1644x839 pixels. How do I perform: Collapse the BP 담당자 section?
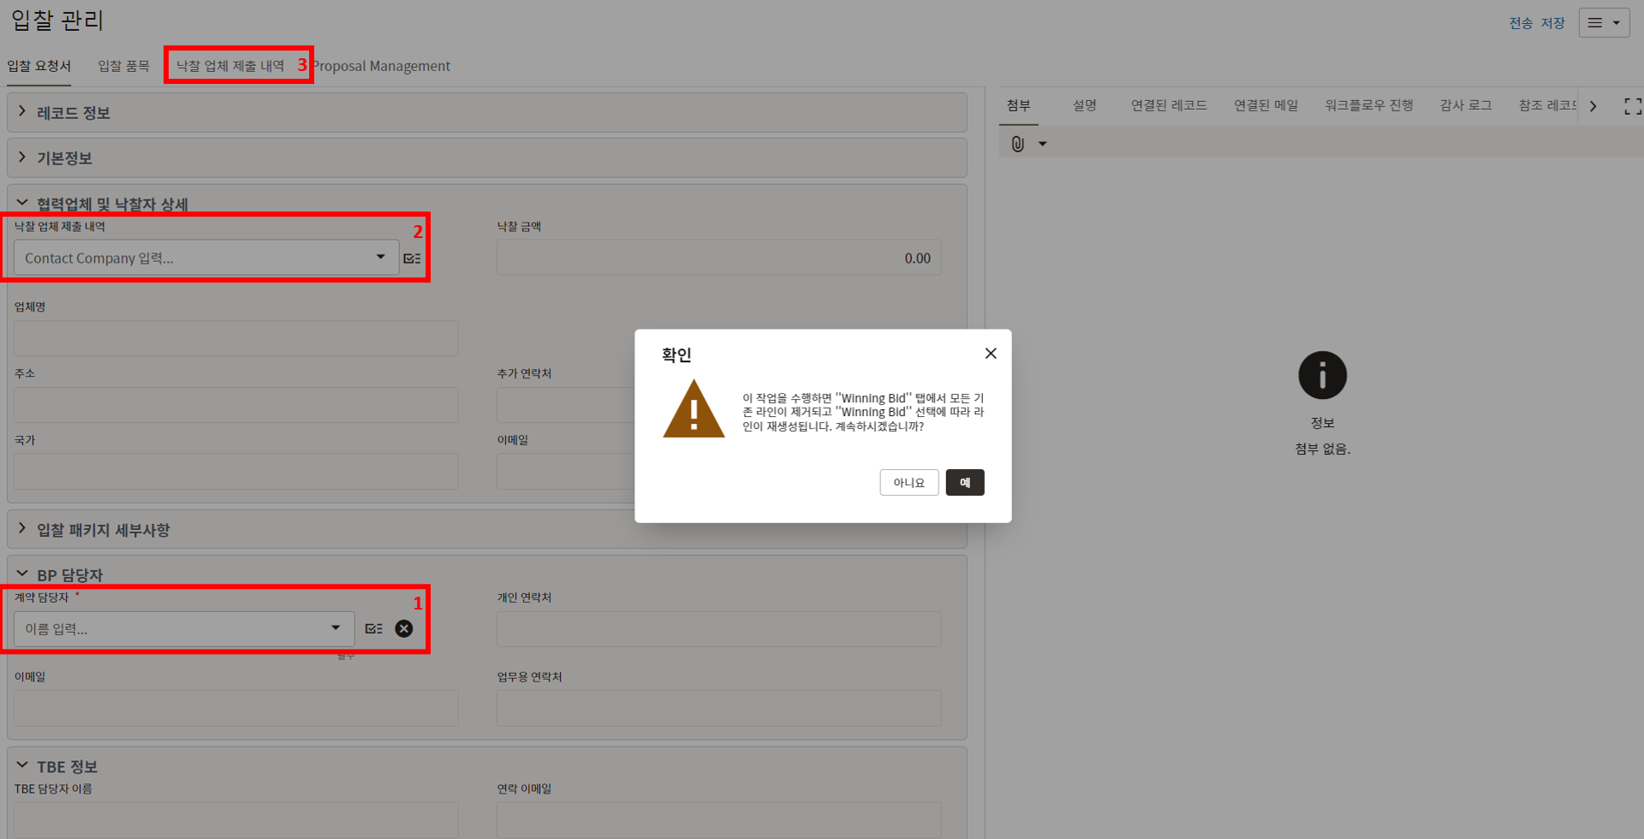pyautogui.click(x=22, y=574)
